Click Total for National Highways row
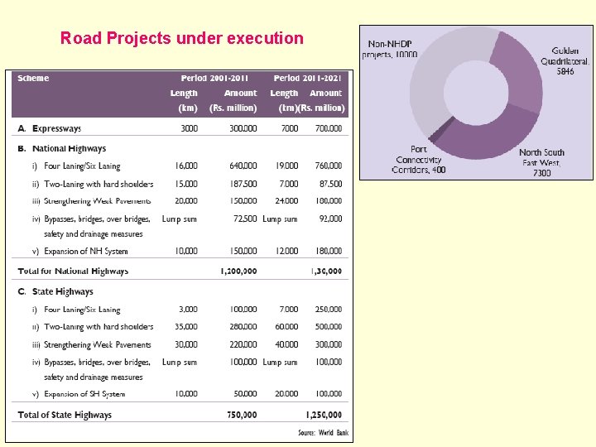Screen dimensions: 596x447 180,271
